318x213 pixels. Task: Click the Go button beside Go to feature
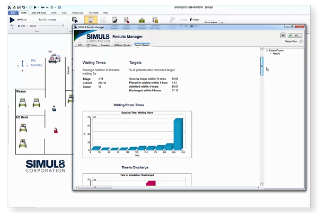tap(222, 22)
